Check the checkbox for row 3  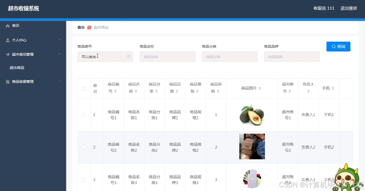tap(84, 180)
